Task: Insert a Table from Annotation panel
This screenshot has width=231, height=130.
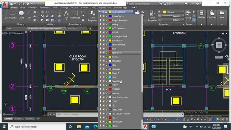Action: 83,20
